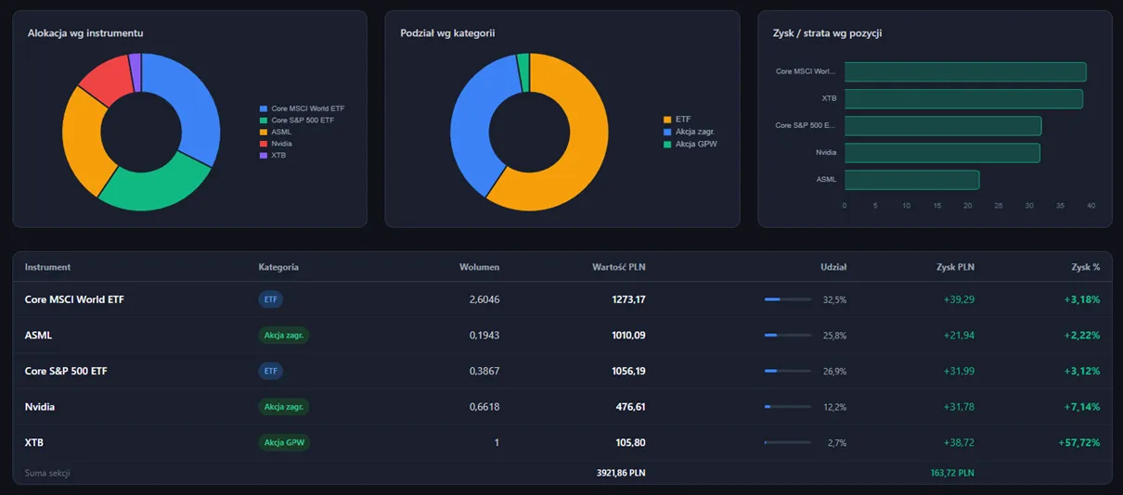Click the 2,7% share bar for XTB

788,443
